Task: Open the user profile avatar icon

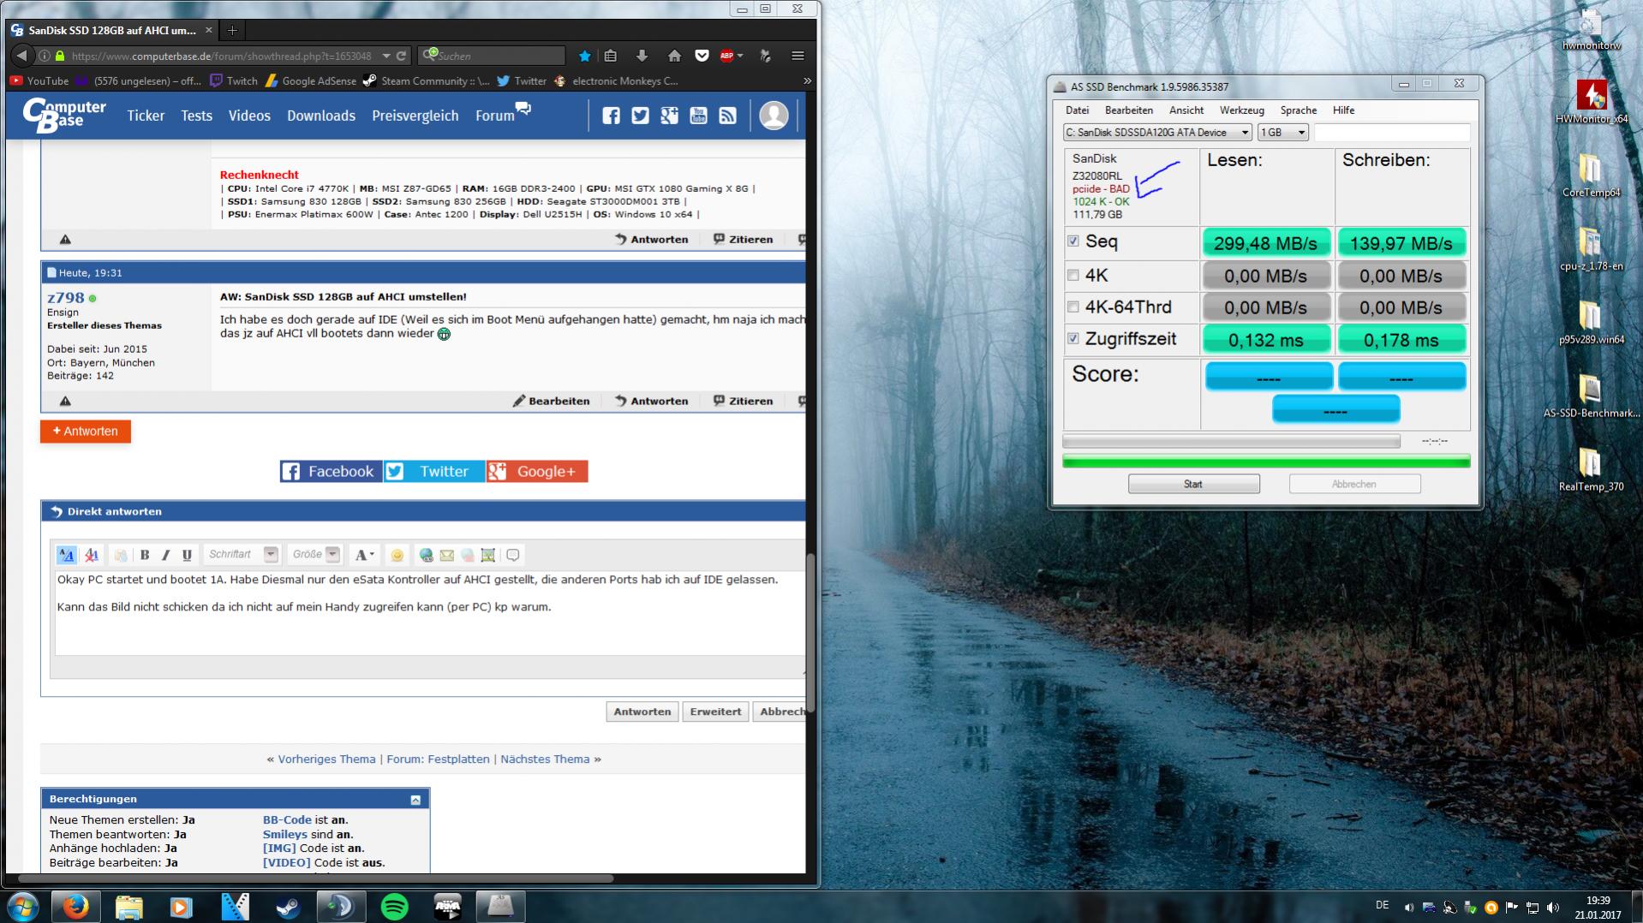Action: (x=774, y=116)
